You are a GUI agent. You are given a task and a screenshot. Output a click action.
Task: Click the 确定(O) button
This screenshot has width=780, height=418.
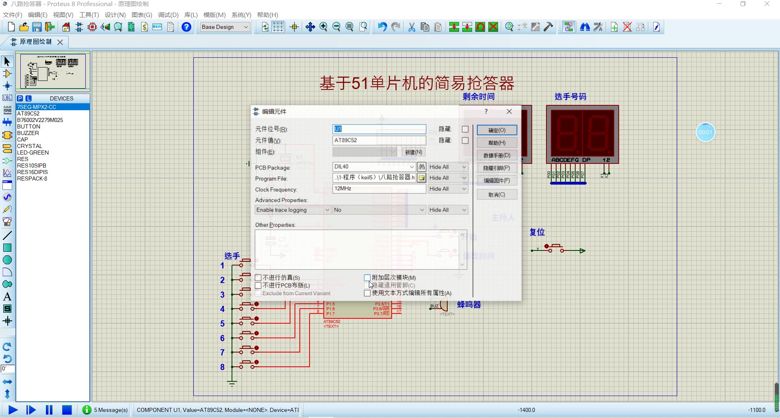pos(497,130)
